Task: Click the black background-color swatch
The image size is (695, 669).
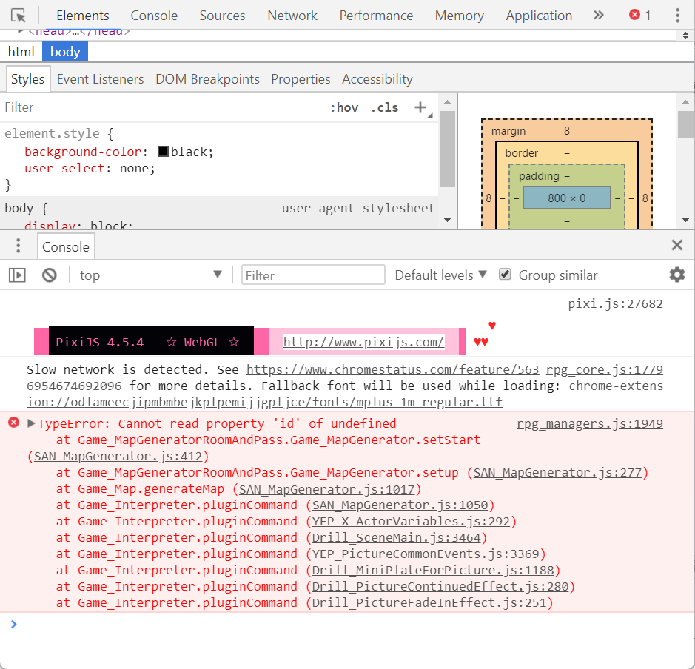Action: tap(163, 152)
